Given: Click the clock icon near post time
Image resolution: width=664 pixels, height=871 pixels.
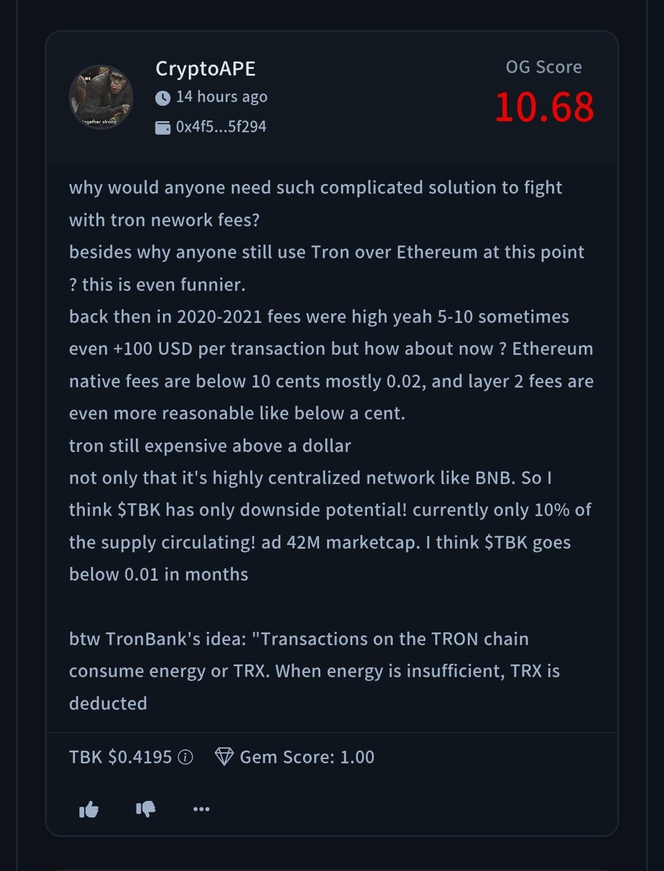Looking at the screenshot, I should click(x=162, y=98).
